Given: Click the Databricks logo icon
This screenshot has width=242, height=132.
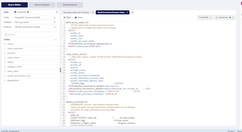Looking at the screenshot, I should click(x=217, y=17).
